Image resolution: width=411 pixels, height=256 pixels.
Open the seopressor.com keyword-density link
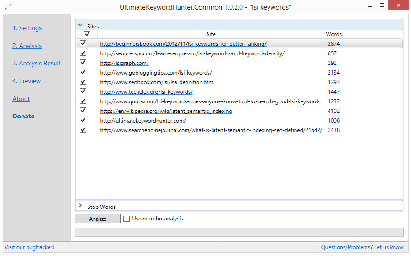[192, 53]
